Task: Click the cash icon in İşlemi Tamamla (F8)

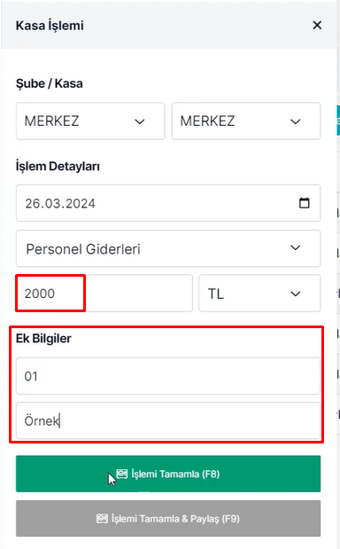Action: point(122,474)
